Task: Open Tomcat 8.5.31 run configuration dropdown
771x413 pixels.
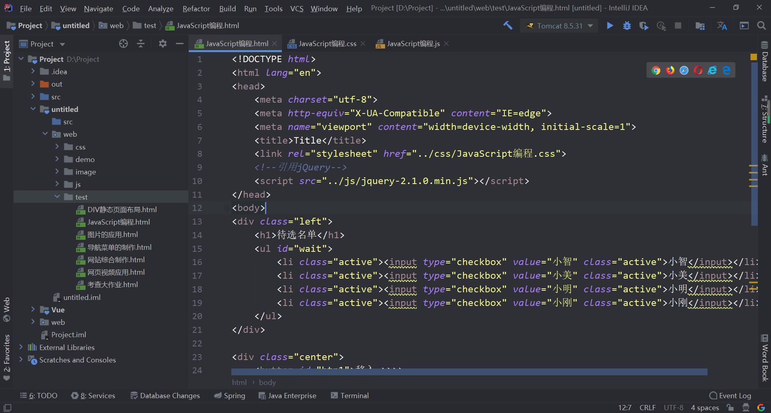Action: 559,26
